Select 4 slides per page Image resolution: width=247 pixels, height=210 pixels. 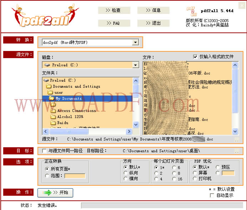156,179
